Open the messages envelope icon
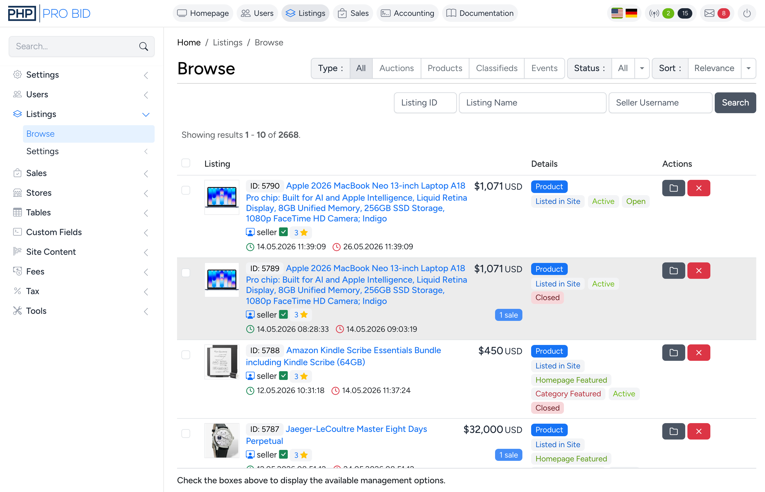 (x=709, y=13)
